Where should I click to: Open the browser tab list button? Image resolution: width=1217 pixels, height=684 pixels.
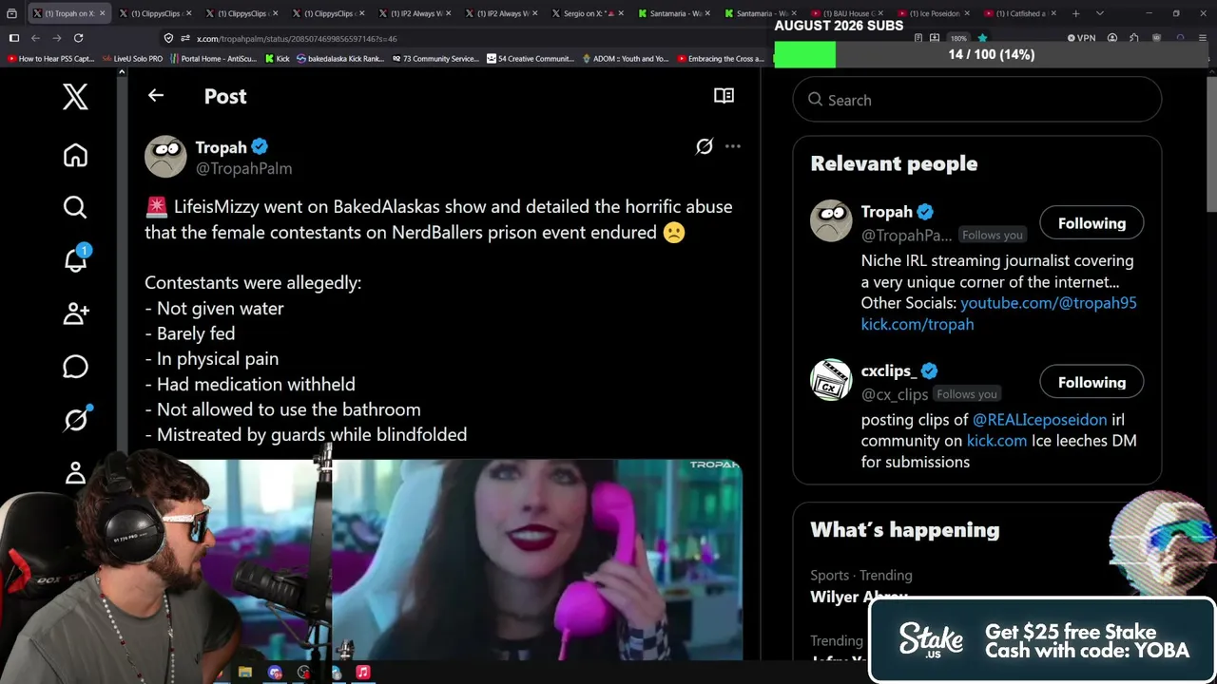(x=11, y=13)
